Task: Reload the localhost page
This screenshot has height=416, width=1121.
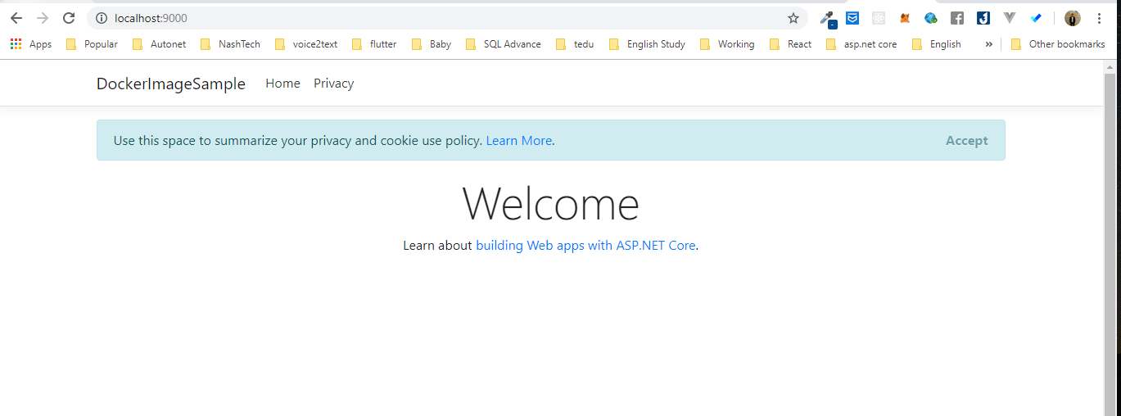Action: tap(69, 18)
